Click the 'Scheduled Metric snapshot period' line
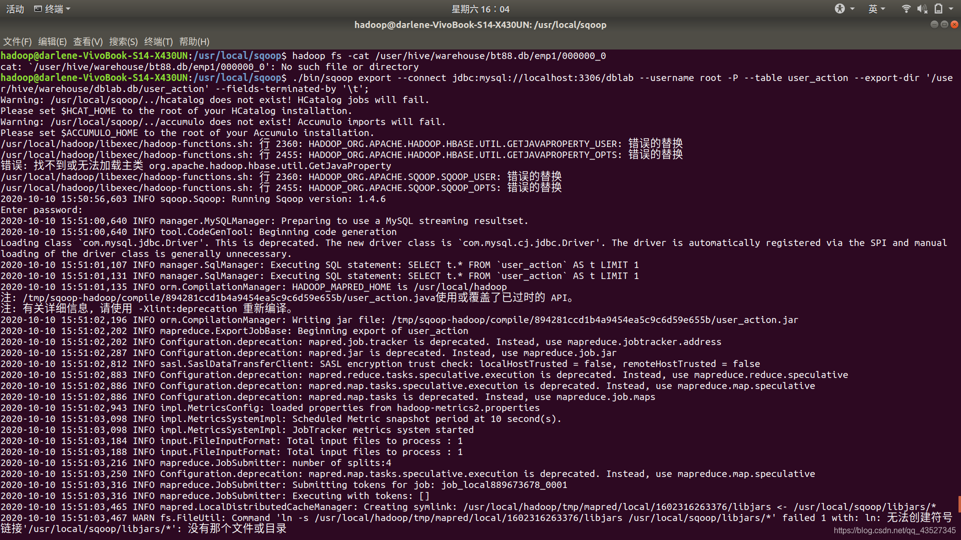The image size is (961, 540). point(281,418)
